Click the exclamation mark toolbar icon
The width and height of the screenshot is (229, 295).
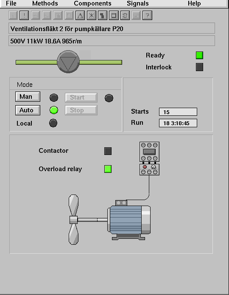(24, 15)
